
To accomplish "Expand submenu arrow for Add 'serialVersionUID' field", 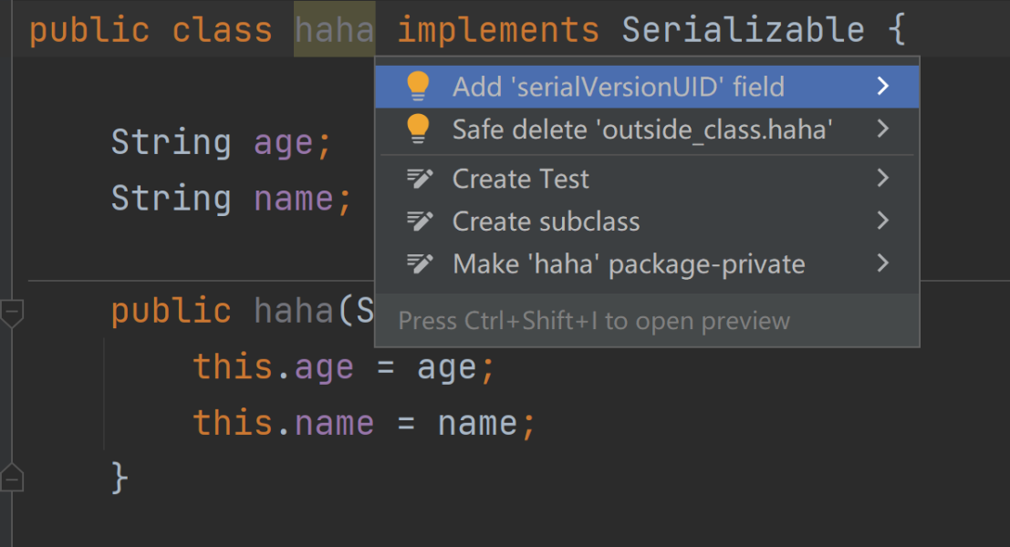I will [x=882, y=86].
